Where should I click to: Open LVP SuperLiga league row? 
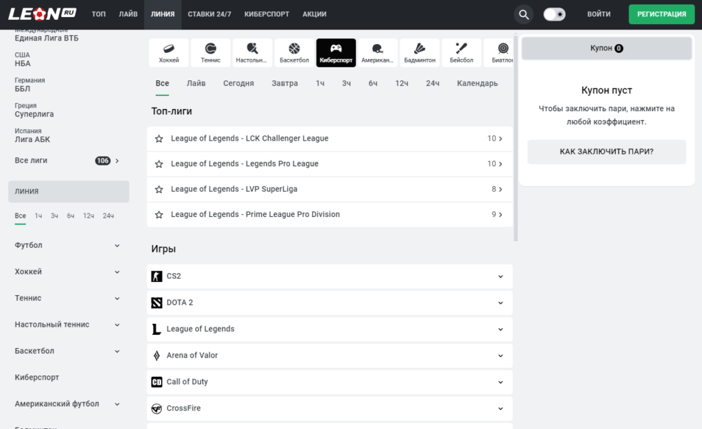330,189
